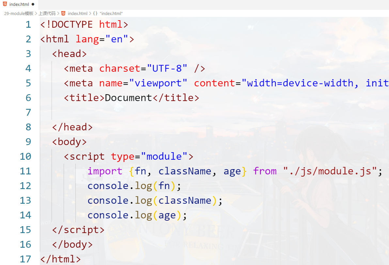
Task: Click the unsaved dot on index.html tab
Action: point(33,5)
